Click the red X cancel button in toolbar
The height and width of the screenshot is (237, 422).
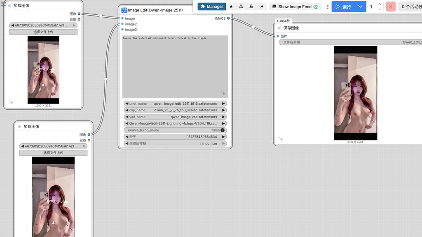(391, 7)
